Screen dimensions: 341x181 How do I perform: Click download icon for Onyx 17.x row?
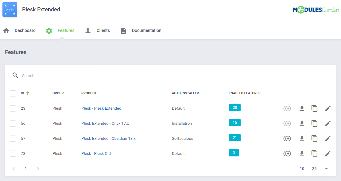coord(302,124)
